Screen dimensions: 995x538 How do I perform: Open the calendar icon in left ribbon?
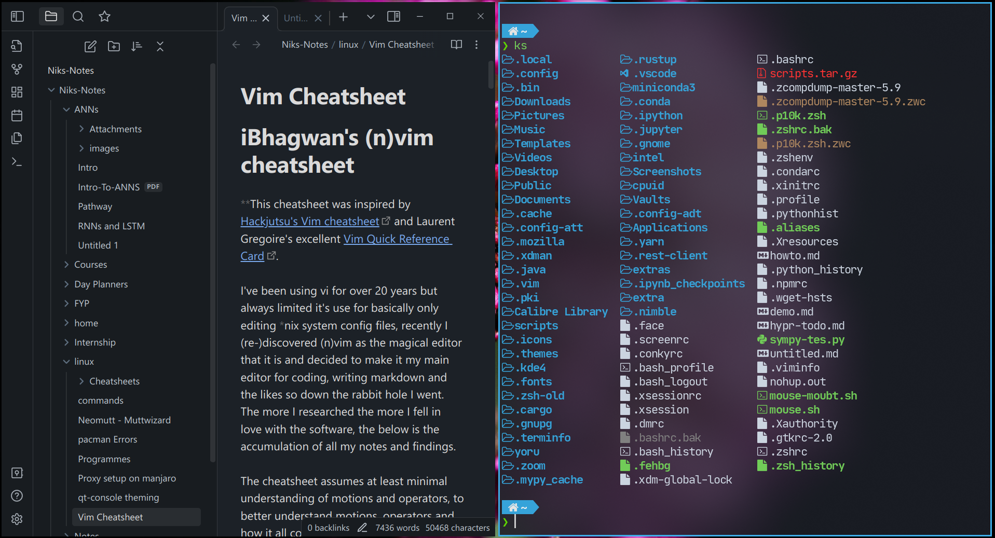tap(17, 115)
